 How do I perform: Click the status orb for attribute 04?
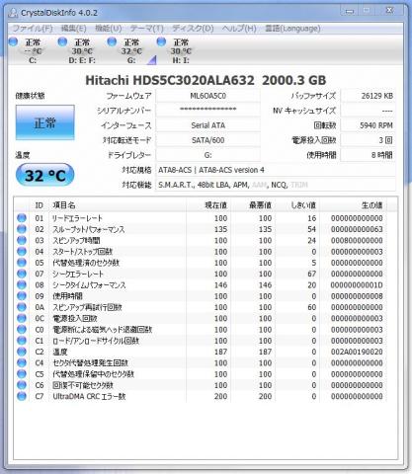[x=22, y=252]
